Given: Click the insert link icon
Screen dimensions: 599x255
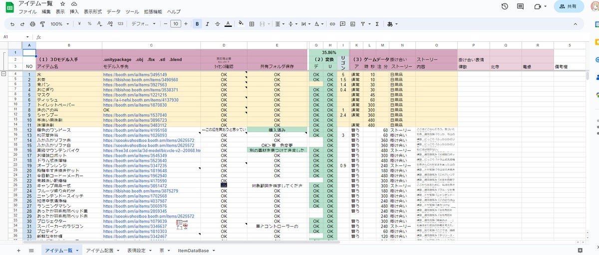Looking at the screenshot, I should click(x=333, y=24).
